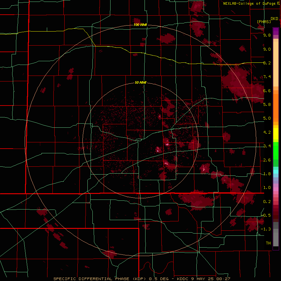
Task: Click the purple top segment of the color bar
Action: point(276,31)
